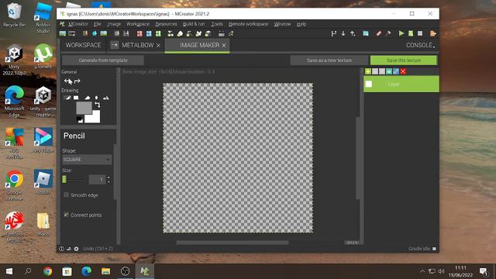The height and width of the screenshot is (279, 496).
Task: Reset colors to black and white
Action: tap(80, 119)
